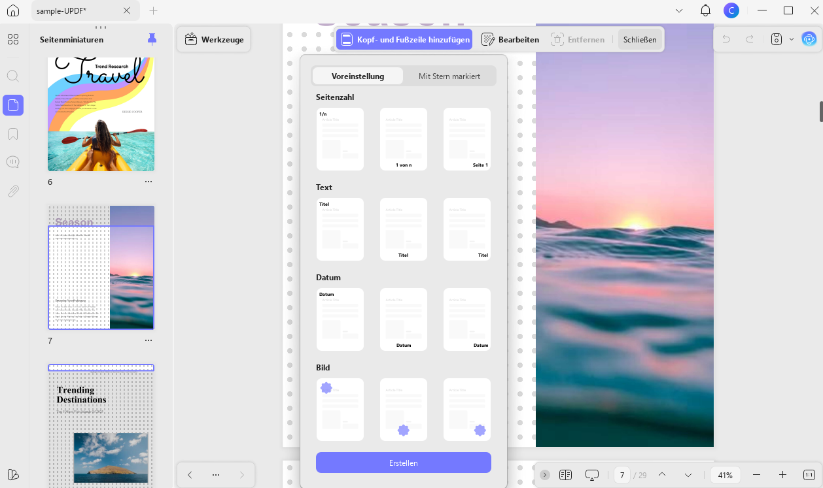Zoom out with minus button
823x488 pixels.
[x=757, y=475]
